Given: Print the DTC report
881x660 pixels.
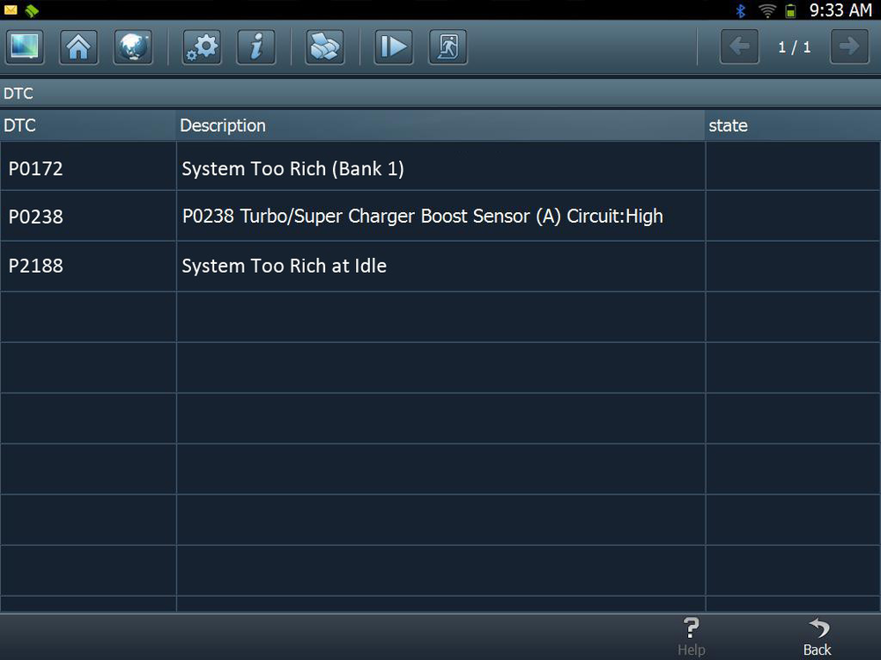Looking at the screenshot, I should 324,47.
